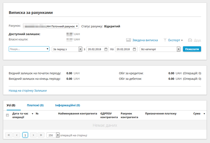This screenshot has width=210, height=143.
Task: Switch to the Платежі (0) tab
Action: tap(35, 105)
